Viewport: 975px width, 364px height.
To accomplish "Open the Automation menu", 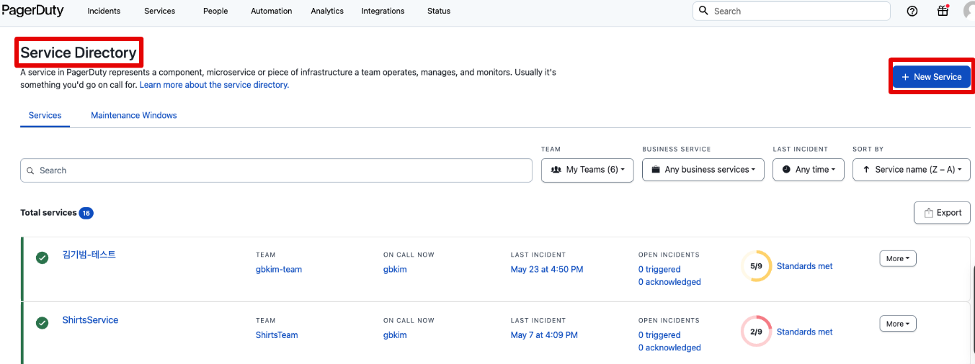I will point(272,11).
